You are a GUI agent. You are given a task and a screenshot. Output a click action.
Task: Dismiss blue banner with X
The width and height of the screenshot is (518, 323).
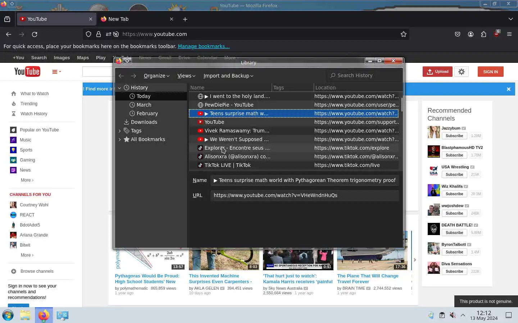509,89
